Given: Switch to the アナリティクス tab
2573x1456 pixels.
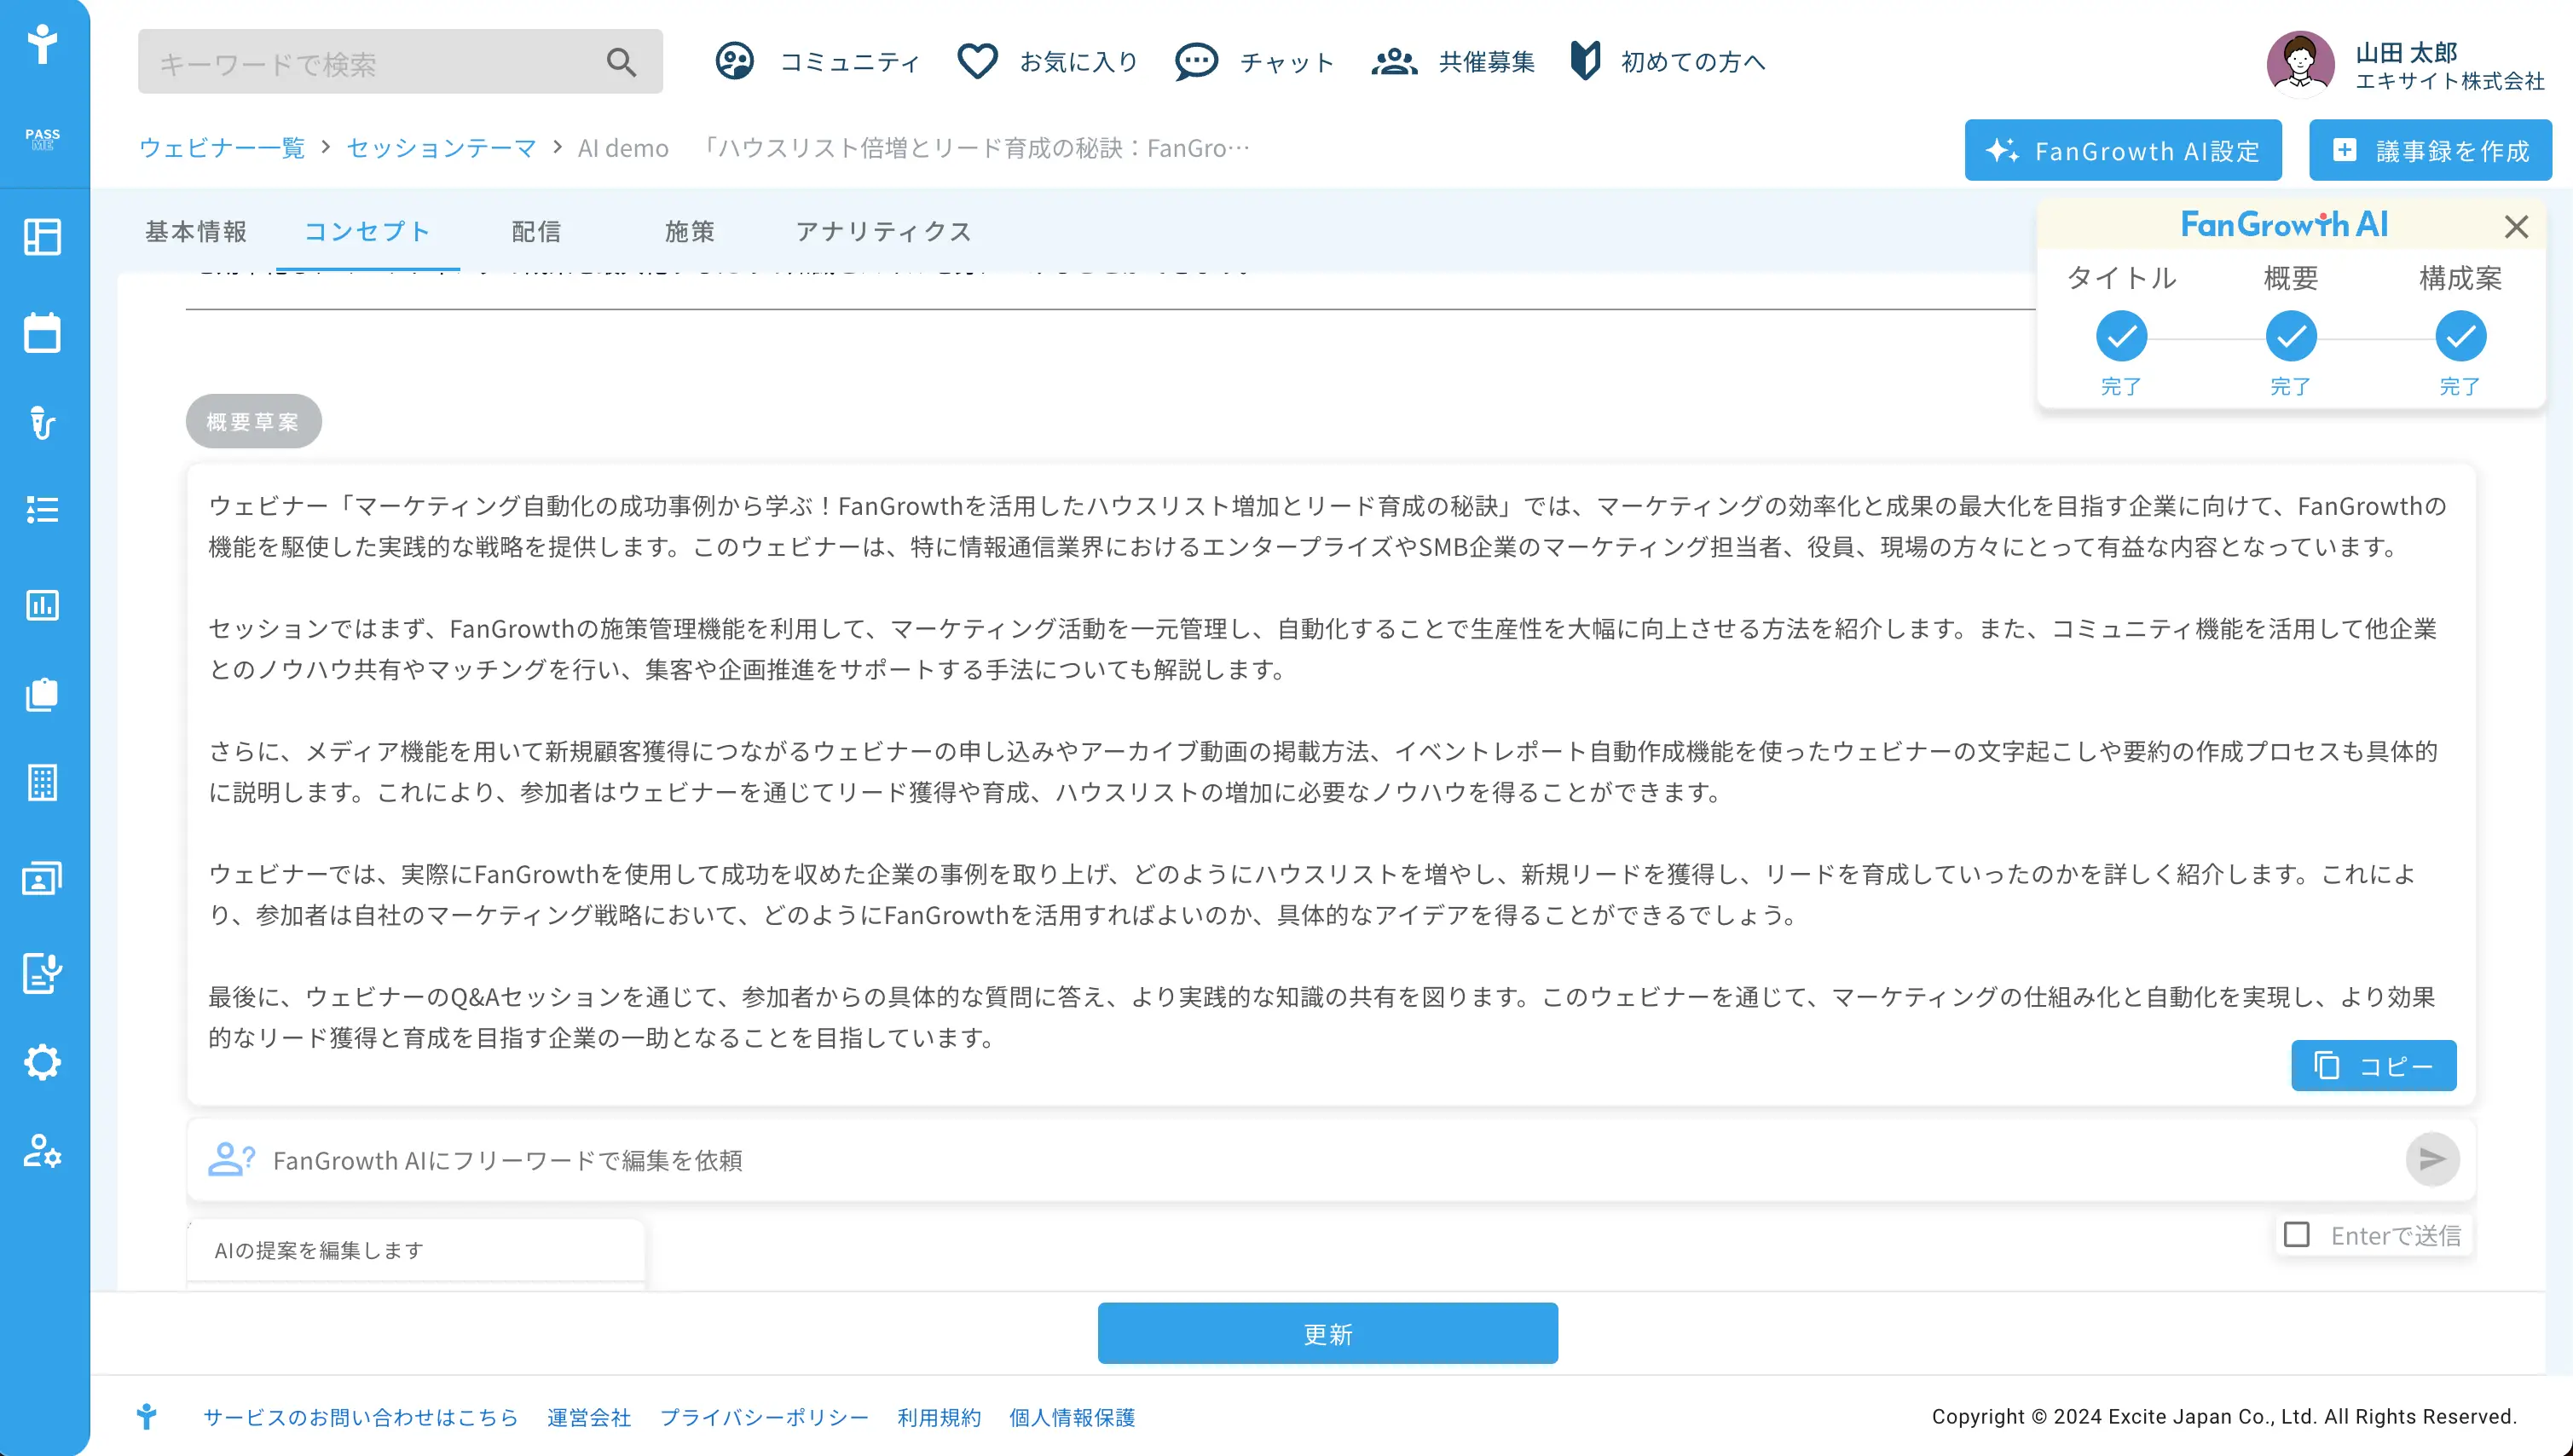Looking at the screenshot, I should 883,231.
